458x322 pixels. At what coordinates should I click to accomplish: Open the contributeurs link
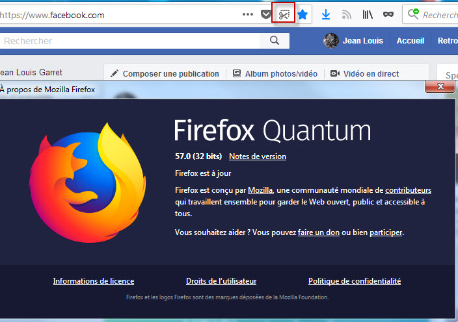(408, 190)
